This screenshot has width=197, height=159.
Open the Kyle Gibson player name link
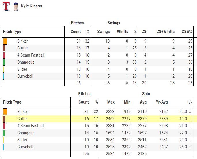(31, 6)
